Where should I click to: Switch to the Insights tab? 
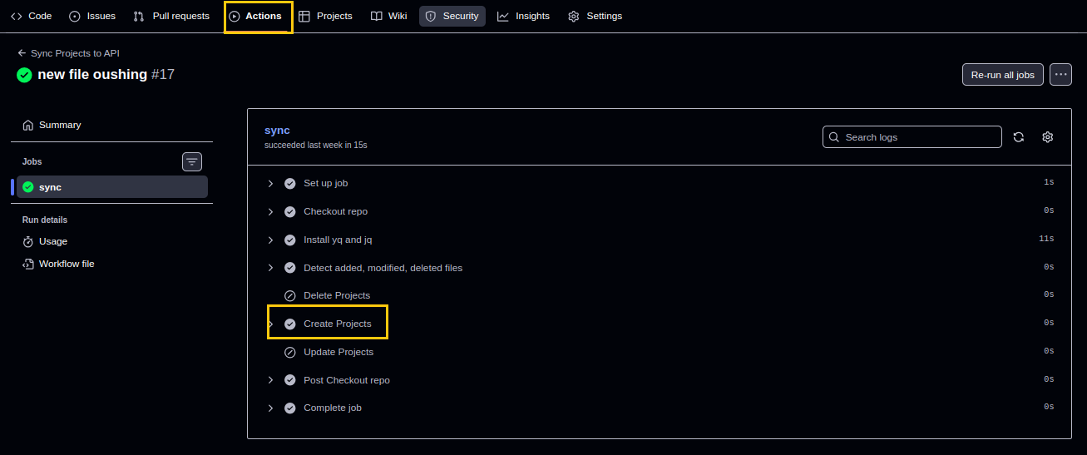[523, 16]
